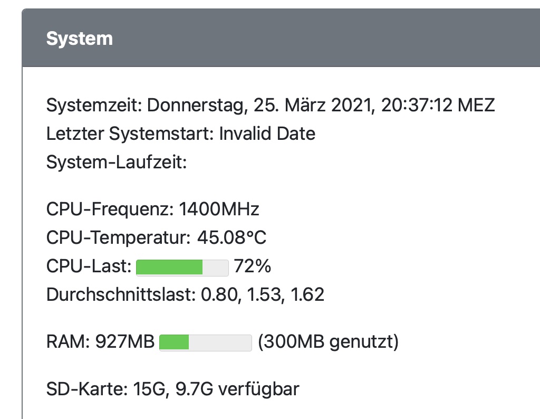The height and width of the screenshot is (419, 540).
Task: Click the Durchschnittslast label
Action: [x=121, y=294]
